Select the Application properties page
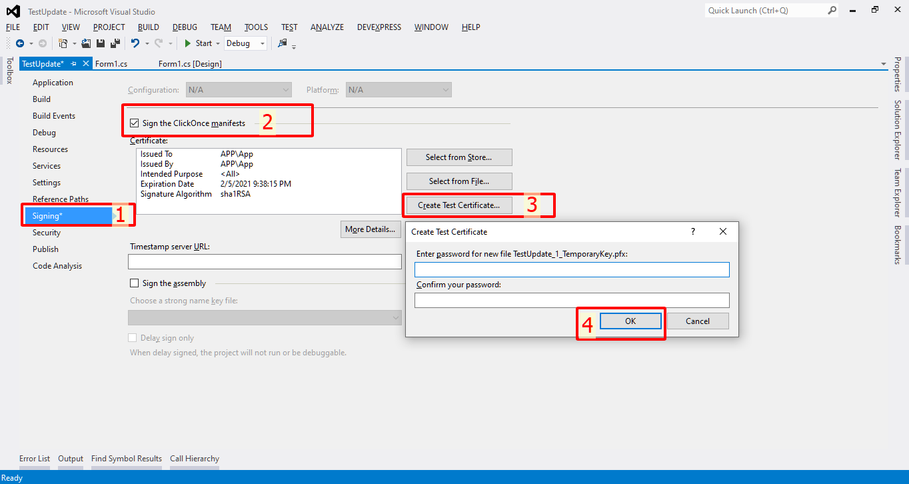 point(53,83)
